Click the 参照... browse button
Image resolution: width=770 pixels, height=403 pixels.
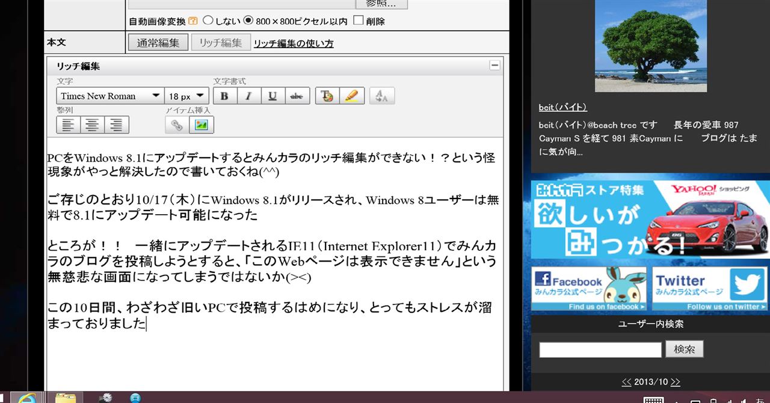tap(381, 4)
